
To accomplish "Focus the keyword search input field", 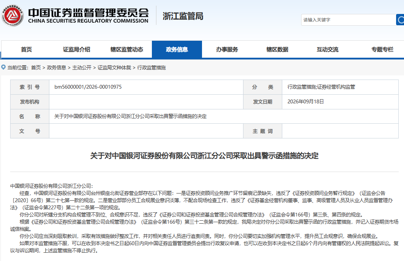I will (348, 20).
